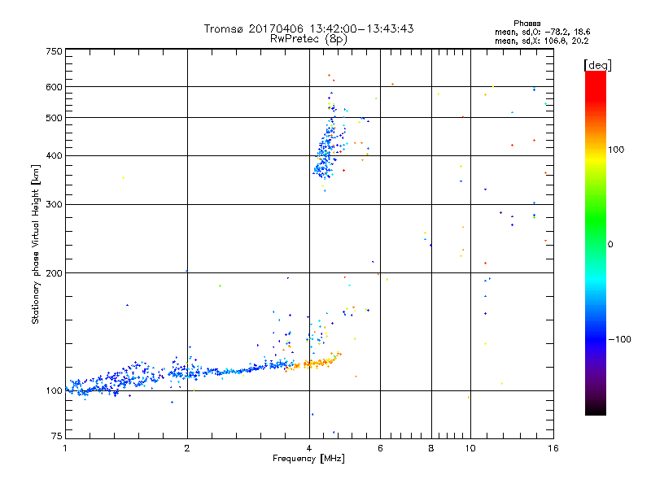The image size is (651, 488).
Task: Click the colorbar '100' tick label
Action: pyautogui.click(x=616, y=150)
